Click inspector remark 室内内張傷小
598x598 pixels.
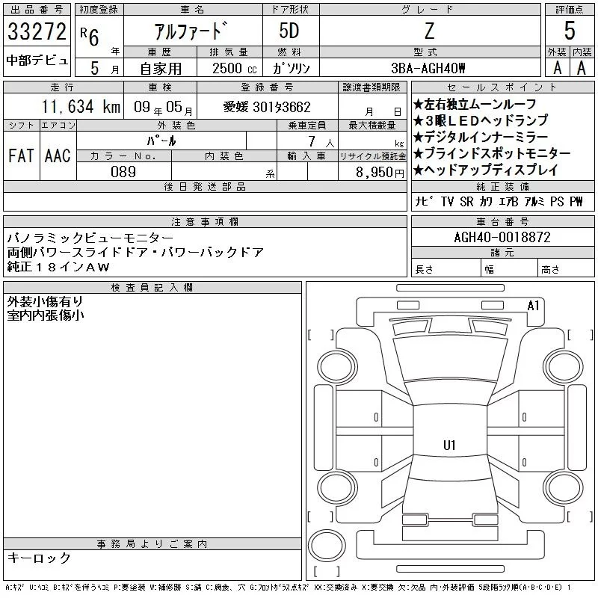(46, 315)
